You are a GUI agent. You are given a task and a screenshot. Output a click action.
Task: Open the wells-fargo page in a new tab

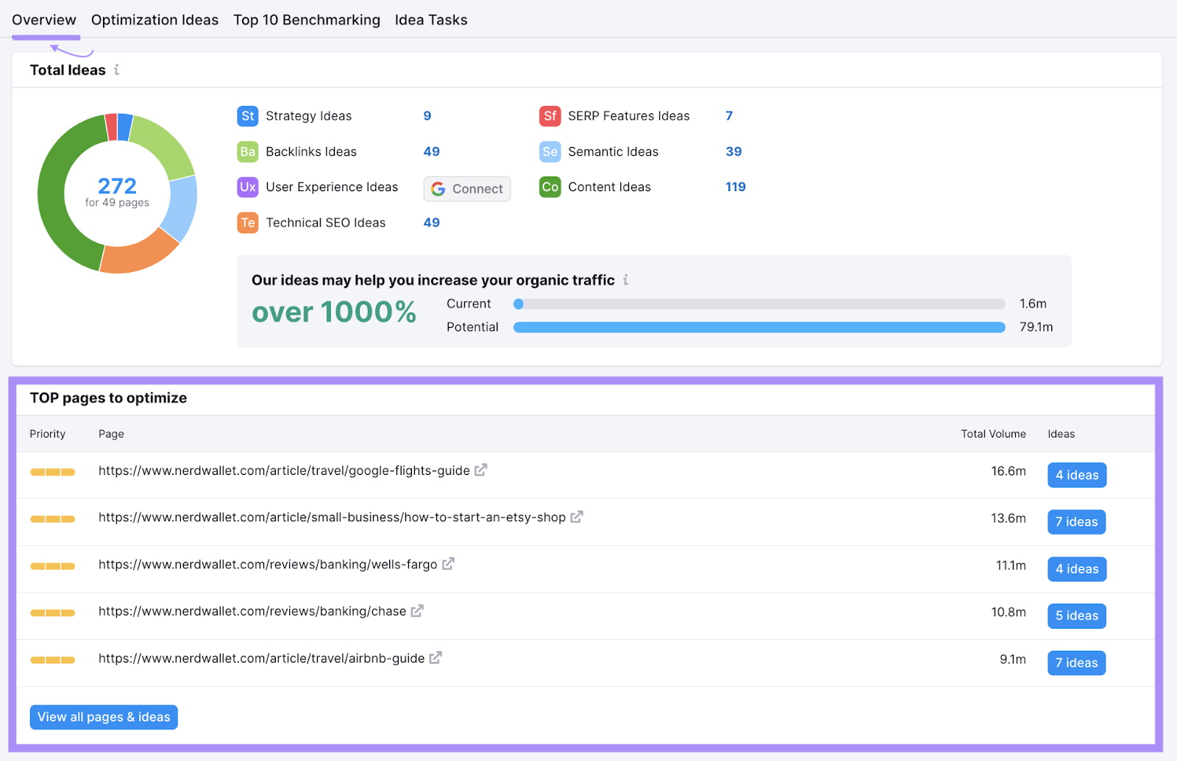point(449,563)
